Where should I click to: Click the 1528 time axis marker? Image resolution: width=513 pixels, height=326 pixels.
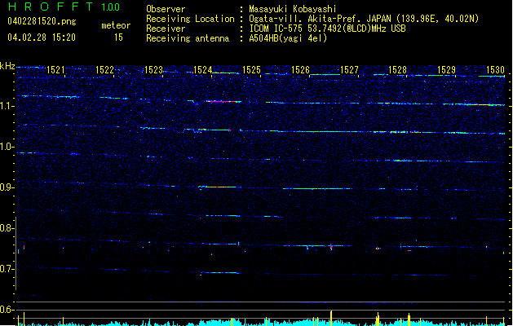[x=397, y=70]
